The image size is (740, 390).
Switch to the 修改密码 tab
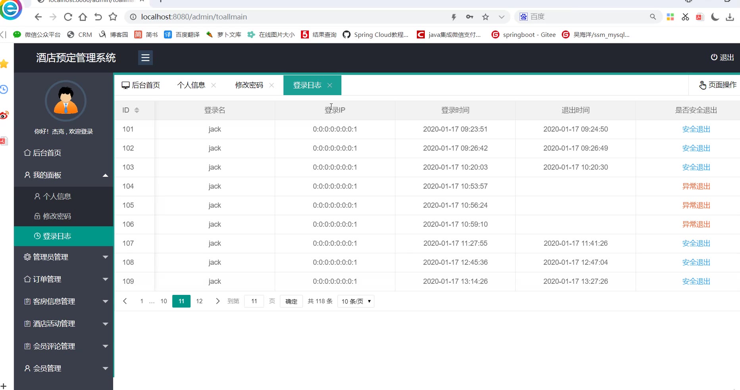point(249,85)
